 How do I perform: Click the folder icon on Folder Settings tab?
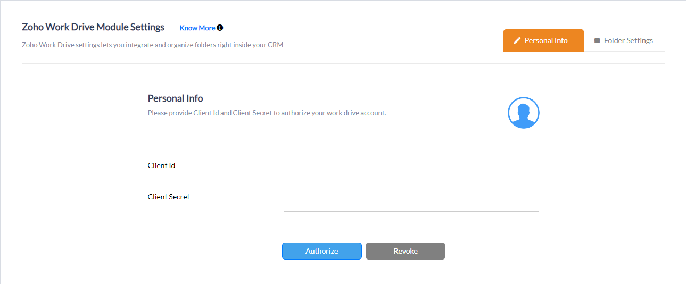click(x=597, y=40)
